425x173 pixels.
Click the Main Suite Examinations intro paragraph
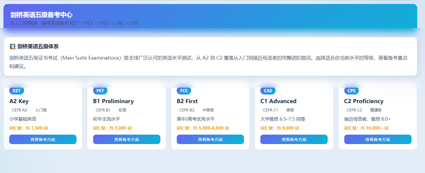pos(208,62)
